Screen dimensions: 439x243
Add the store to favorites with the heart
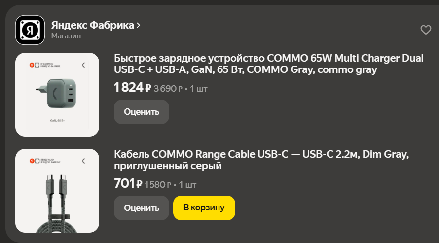point(426,30)
